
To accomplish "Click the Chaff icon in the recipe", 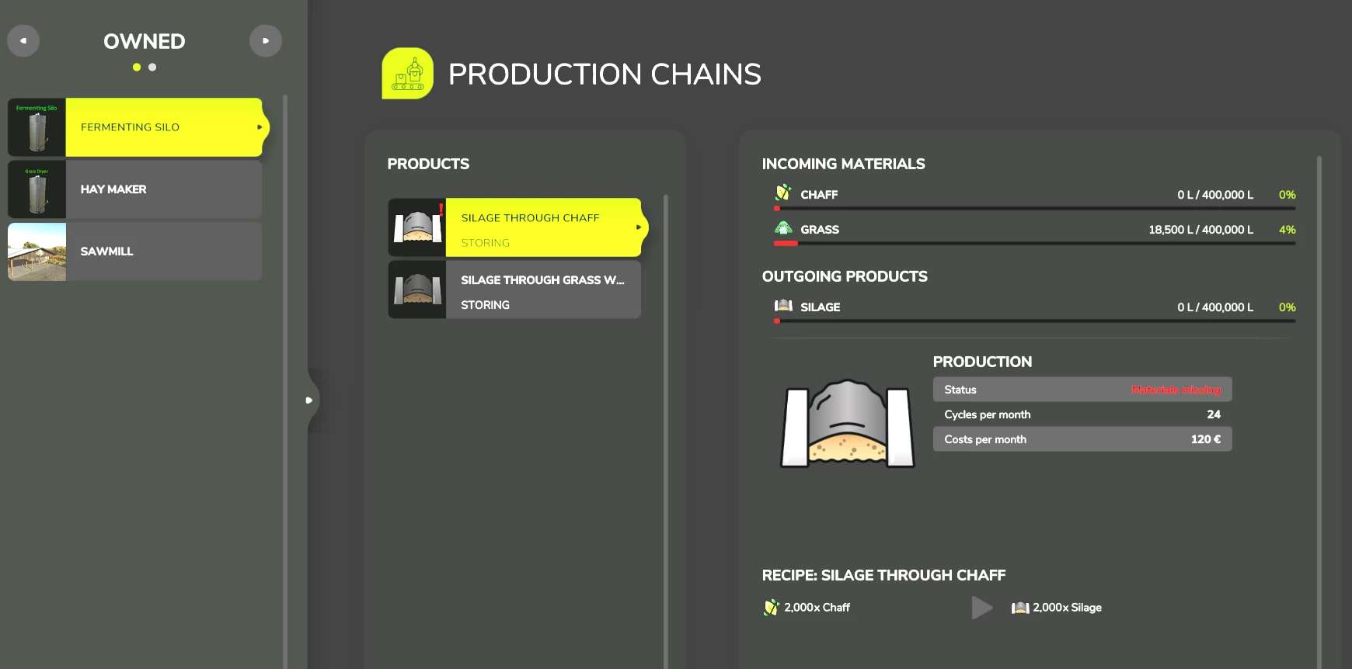I will pyautogui.click(x=771, y=607).
